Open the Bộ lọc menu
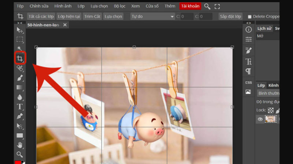 click(x=120, y=6)
